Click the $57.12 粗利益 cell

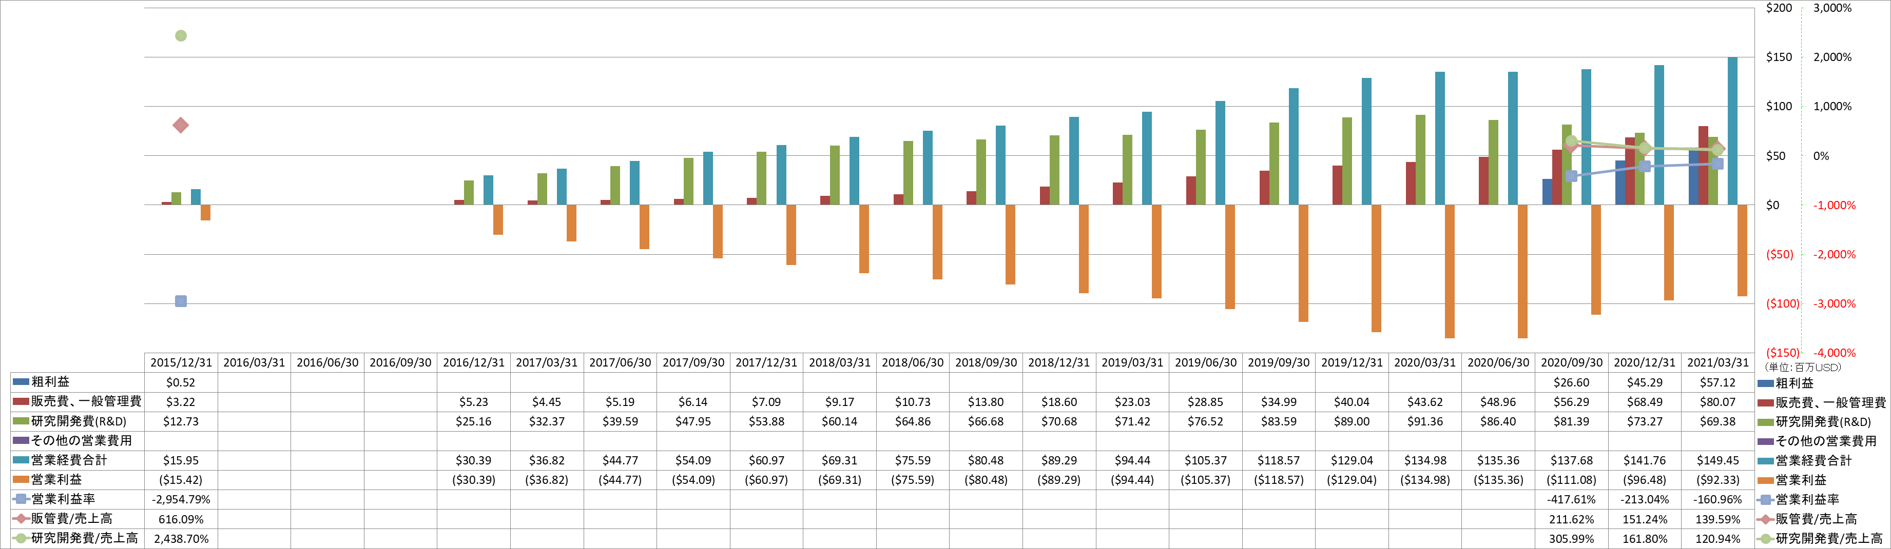[x=1717, y=382]
